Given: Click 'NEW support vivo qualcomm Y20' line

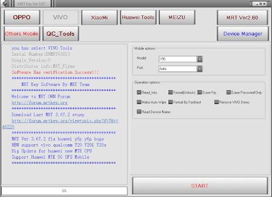Looking at the screenshot, I should pyautogui.click(x=59, y=145).
